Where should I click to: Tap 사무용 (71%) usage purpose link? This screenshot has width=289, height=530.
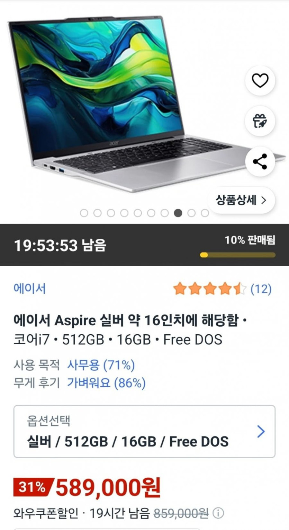(101, 365)
